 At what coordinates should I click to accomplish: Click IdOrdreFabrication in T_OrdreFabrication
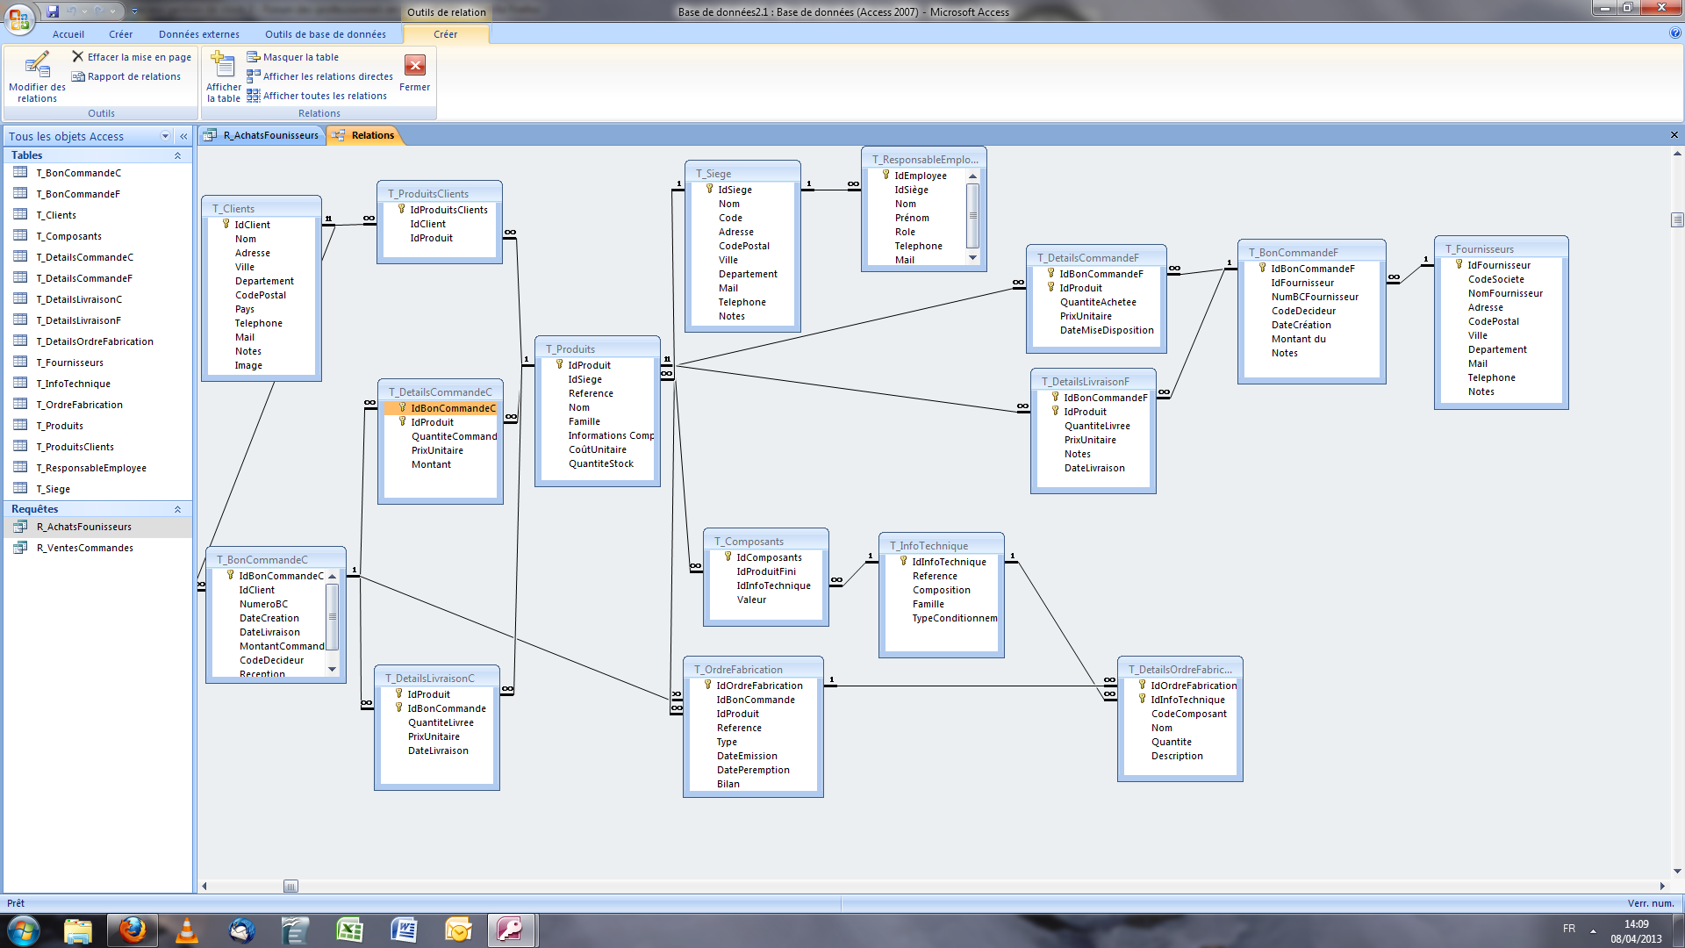pos(759,686)
